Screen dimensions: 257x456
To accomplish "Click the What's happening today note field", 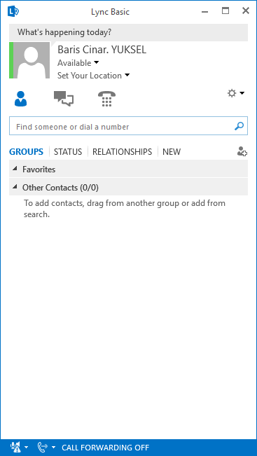I will click(129, 32).
